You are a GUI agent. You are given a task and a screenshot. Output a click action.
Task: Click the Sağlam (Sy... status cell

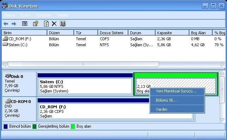click(141, 45)
